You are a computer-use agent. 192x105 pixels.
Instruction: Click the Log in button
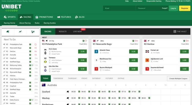click(173, 8)
